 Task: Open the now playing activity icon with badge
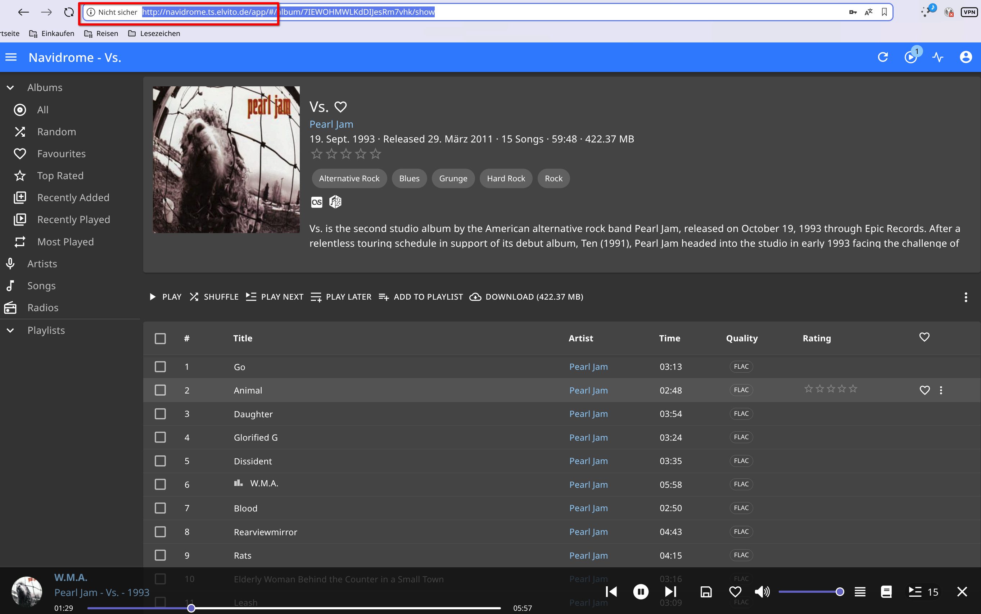coord(911,57)
